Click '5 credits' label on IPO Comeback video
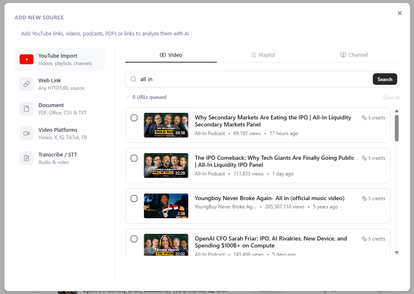The image size is (414, 294). tap(377, 158)
